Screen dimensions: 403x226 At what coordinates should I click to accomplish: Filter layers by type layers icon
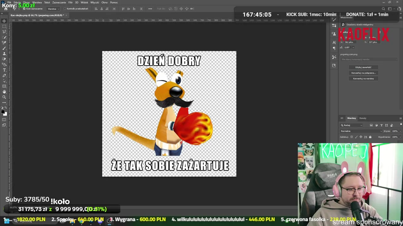382,125
